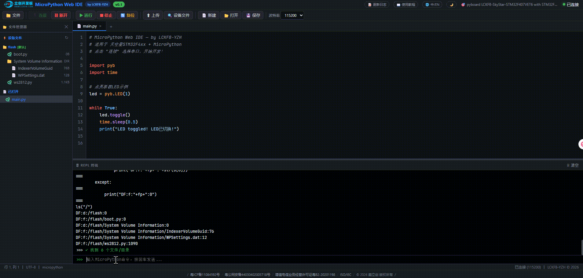Create a new file with 新建
The height and width of the screenshot is (278, 583).
(209, 15)
